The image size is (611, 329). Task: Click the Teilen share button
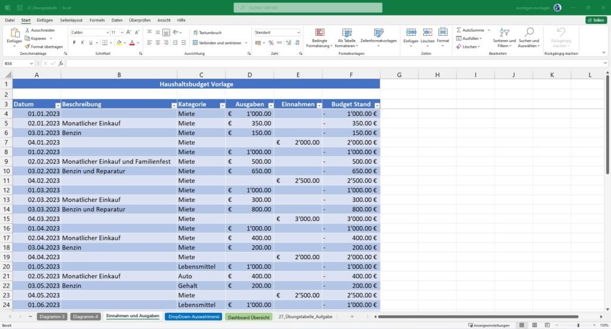click(x=596, y=20)
